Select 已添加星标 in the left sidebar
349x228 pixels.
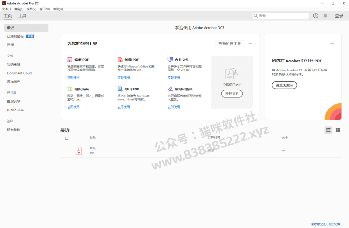(x=16, y=36)
